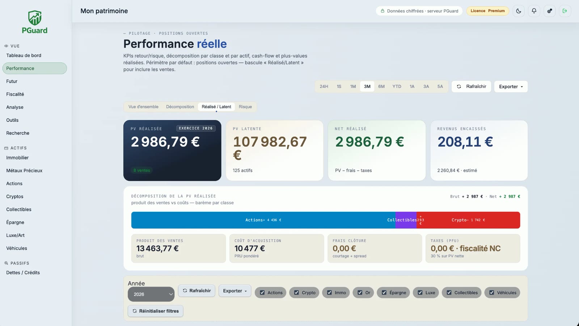Image resolution: width=579 pixels, height=326 pixels.
Task: Click the settings icon beside the bell
Action: (x=550, y=11)
